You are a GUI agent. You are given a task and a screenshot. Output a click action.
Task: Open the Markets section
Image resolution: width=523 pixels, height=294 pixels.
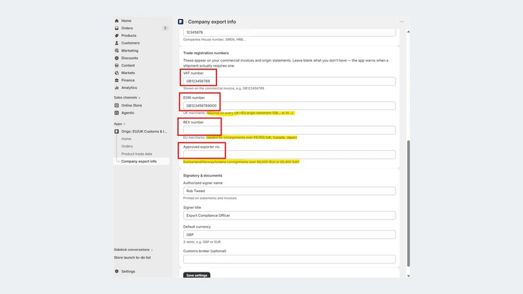coord(128,73)
